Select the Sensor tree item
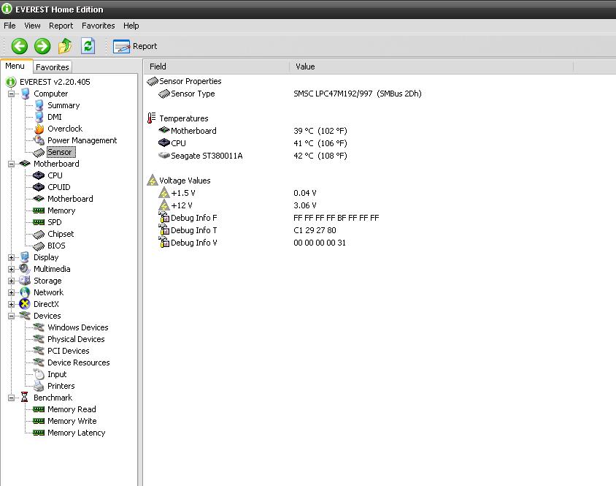The height and width of the screenshot is (486, 616). (x=59, y=152)
